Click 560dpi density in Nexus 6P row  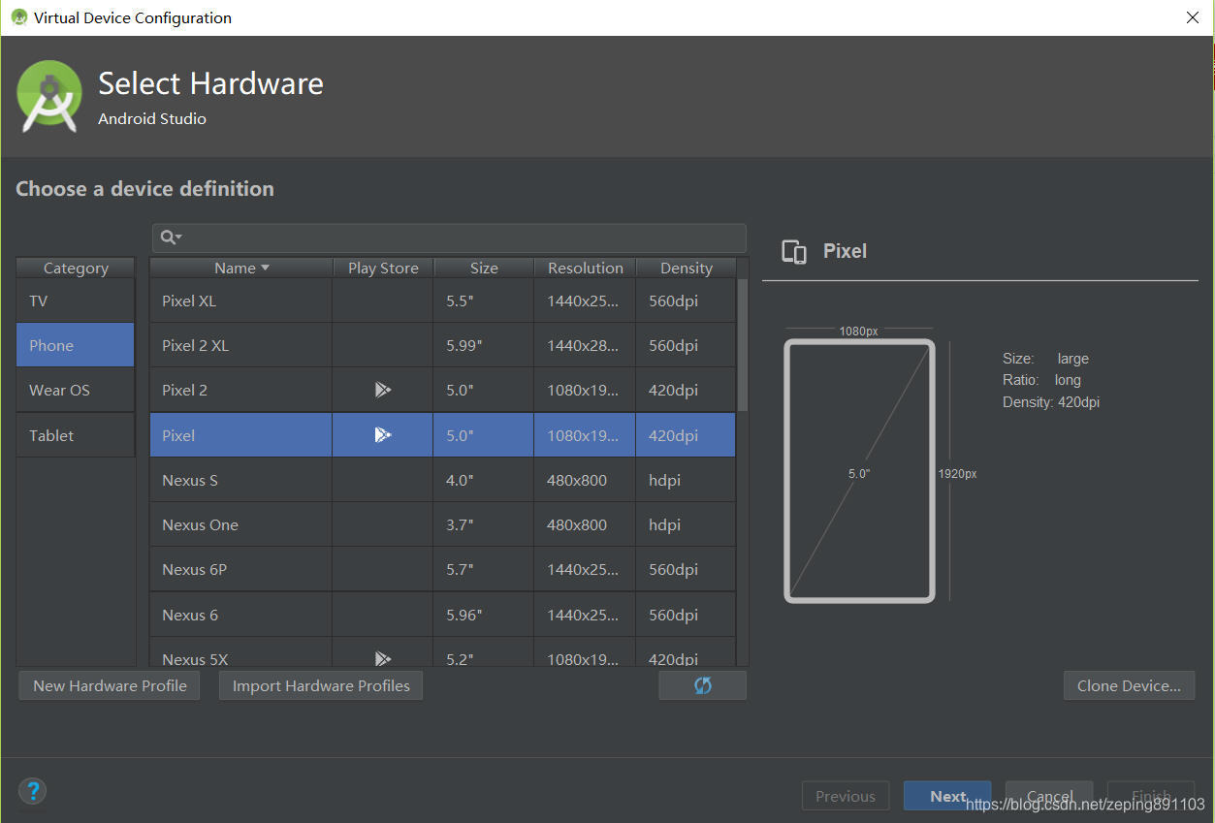686,569
